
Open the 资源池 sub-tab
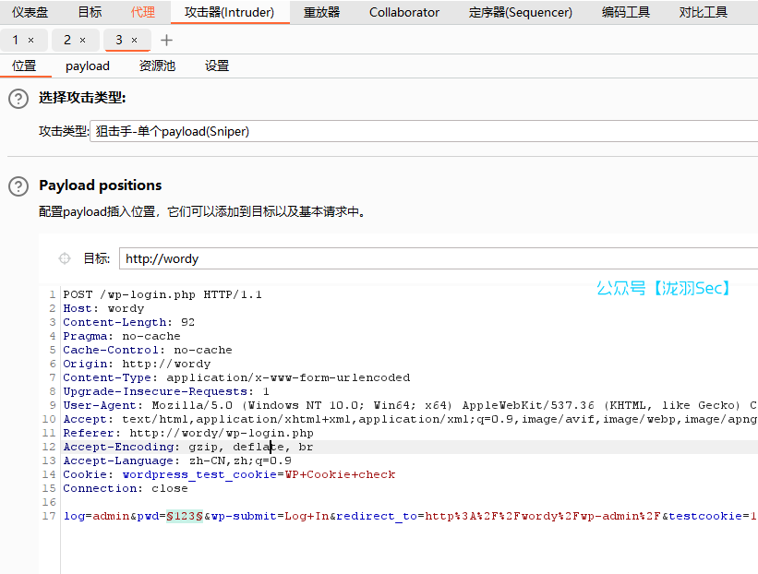pos(156,66)
